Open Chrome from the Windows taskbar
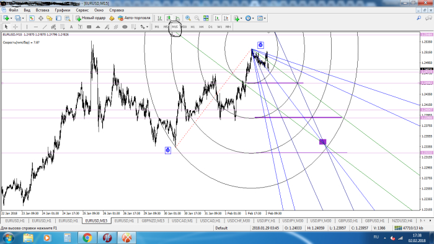 tap(87, 238)
